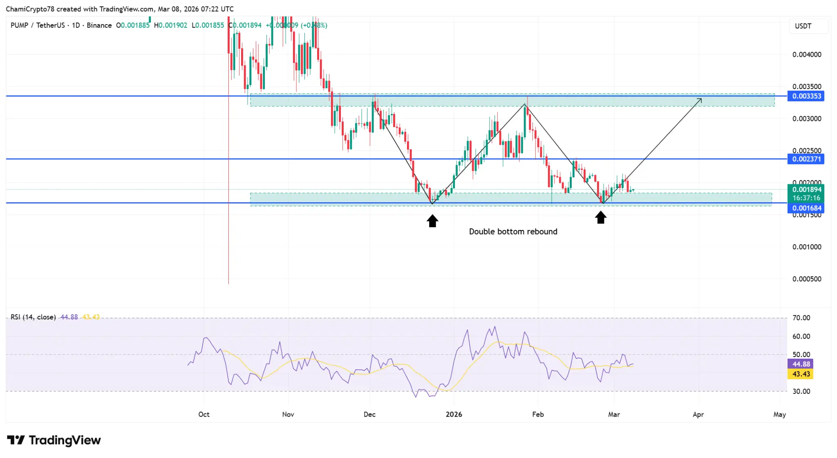Viewport: 837px width, 458px height.
Task: Click the RSI 70.00 scale level
Action: point(801,318)
